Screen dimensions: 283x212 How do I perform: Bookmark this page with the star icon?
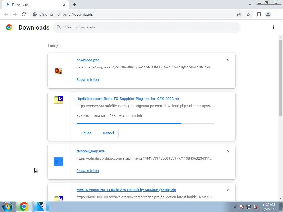[248, 14]
